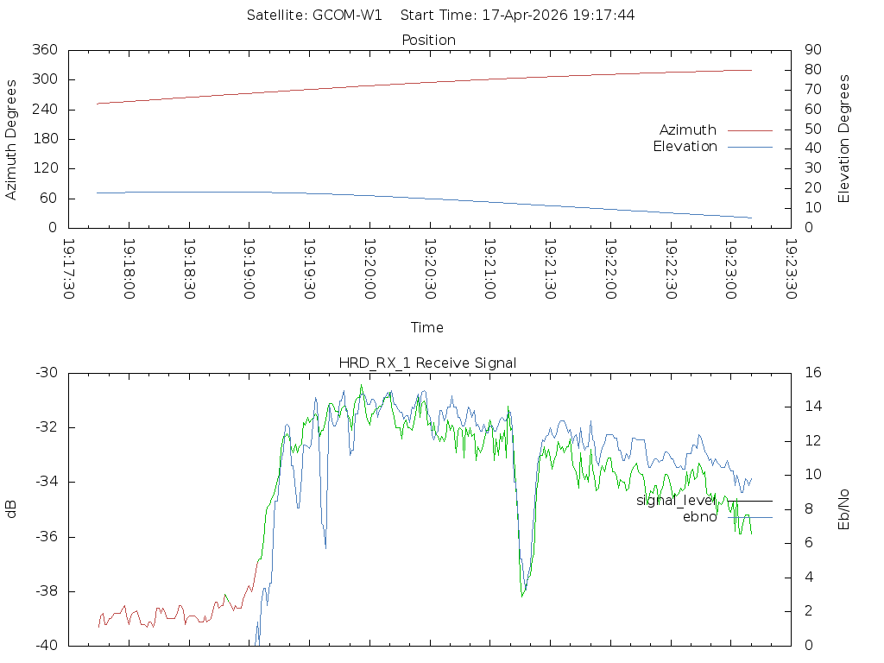This screenshot has height=663, width=884.
Task: Click the Position chart title
Action: (x=428, y=41)
